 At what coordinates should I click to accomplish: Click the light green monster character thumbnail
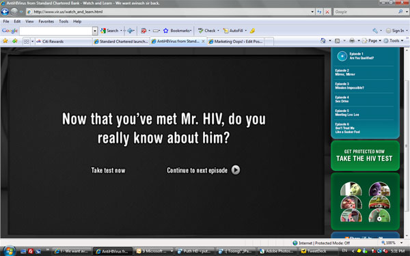pyautogui.click(x=379, y=215)
